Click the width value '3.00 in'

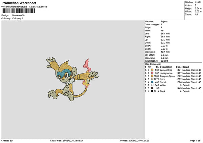[x=198, y=11]
